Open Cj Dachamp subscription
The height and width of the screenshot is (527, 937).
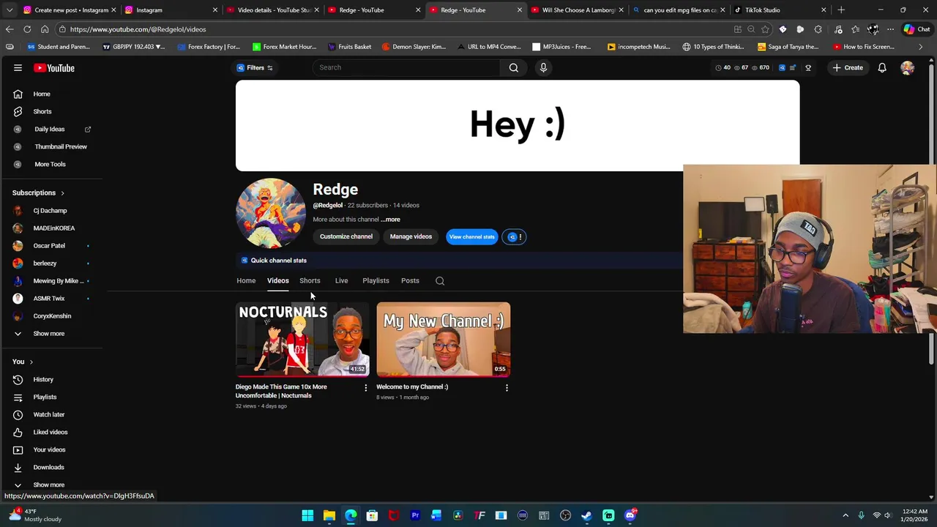51,210
